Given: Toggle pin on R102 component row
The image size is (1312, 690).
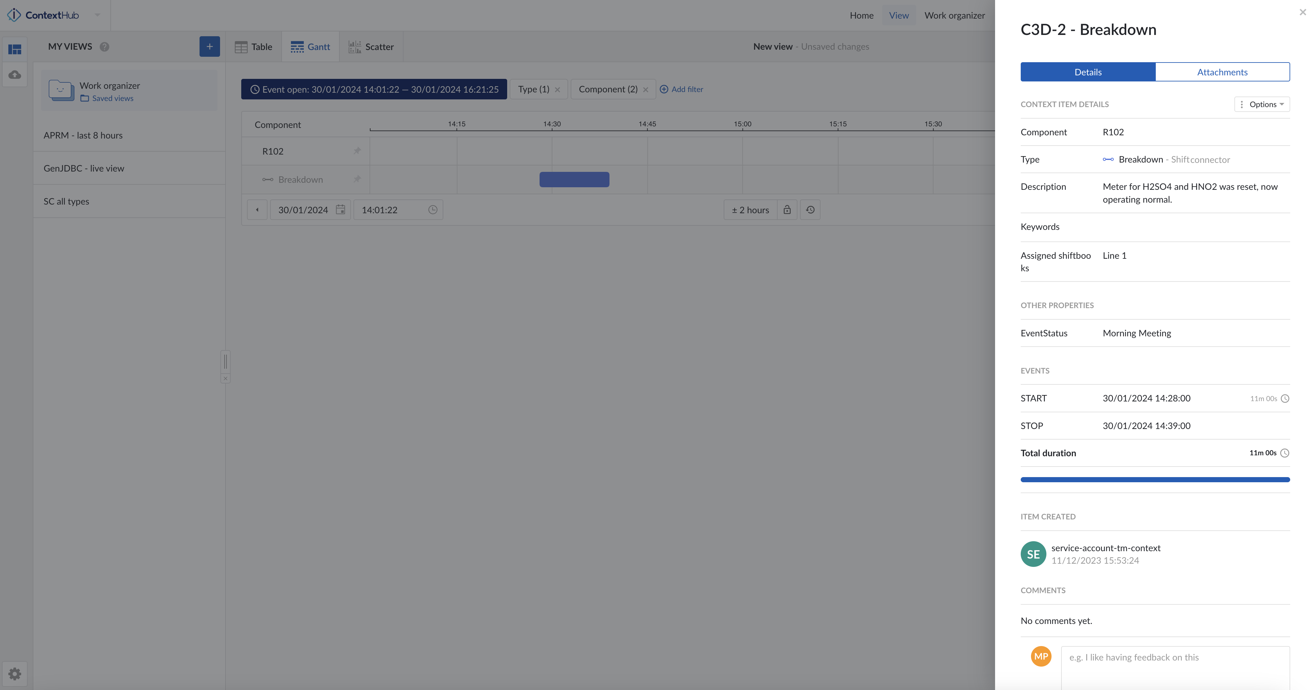Looking at the screenshot, I should click(357, 151).
